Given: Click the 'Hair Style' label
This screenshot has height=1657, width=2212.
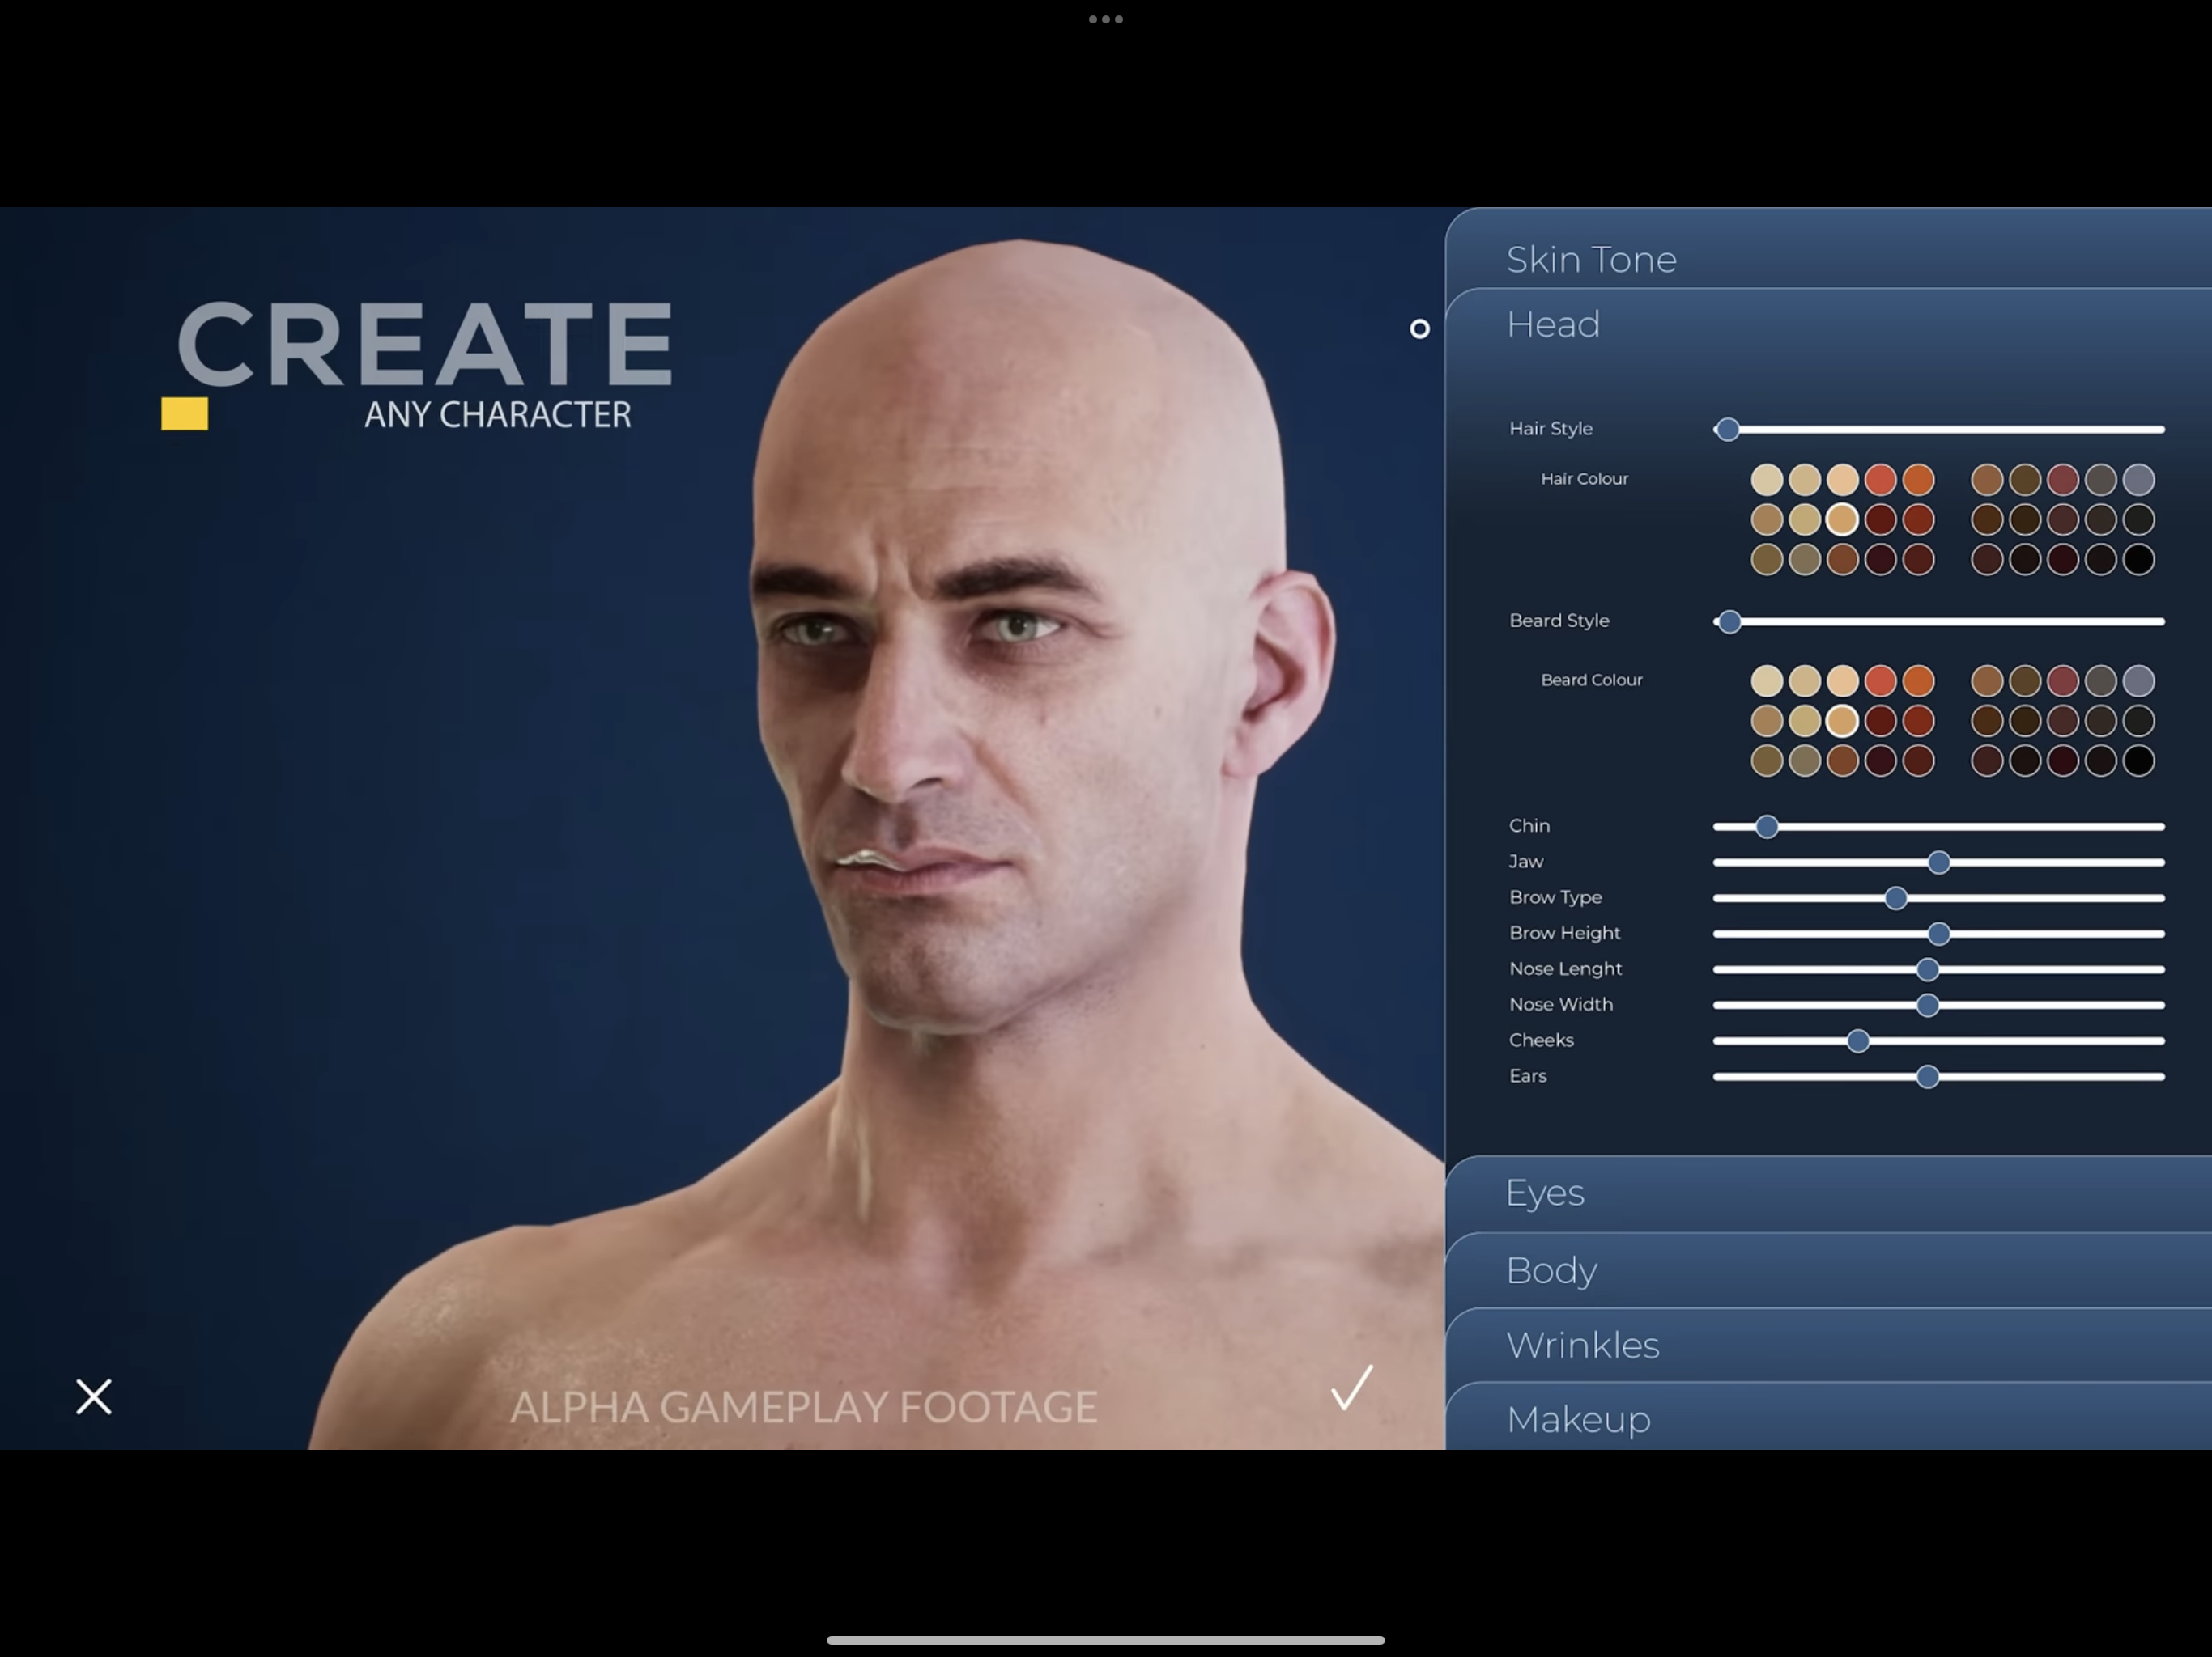Looking at the screenshot, I should (1550, 429).
